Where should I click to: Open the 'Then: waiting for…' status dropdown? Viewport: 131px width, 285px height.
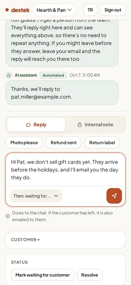click(36, 196)
